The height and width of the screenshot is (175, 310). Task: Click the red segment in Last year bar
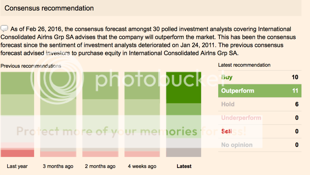click(x=17, y=153)
